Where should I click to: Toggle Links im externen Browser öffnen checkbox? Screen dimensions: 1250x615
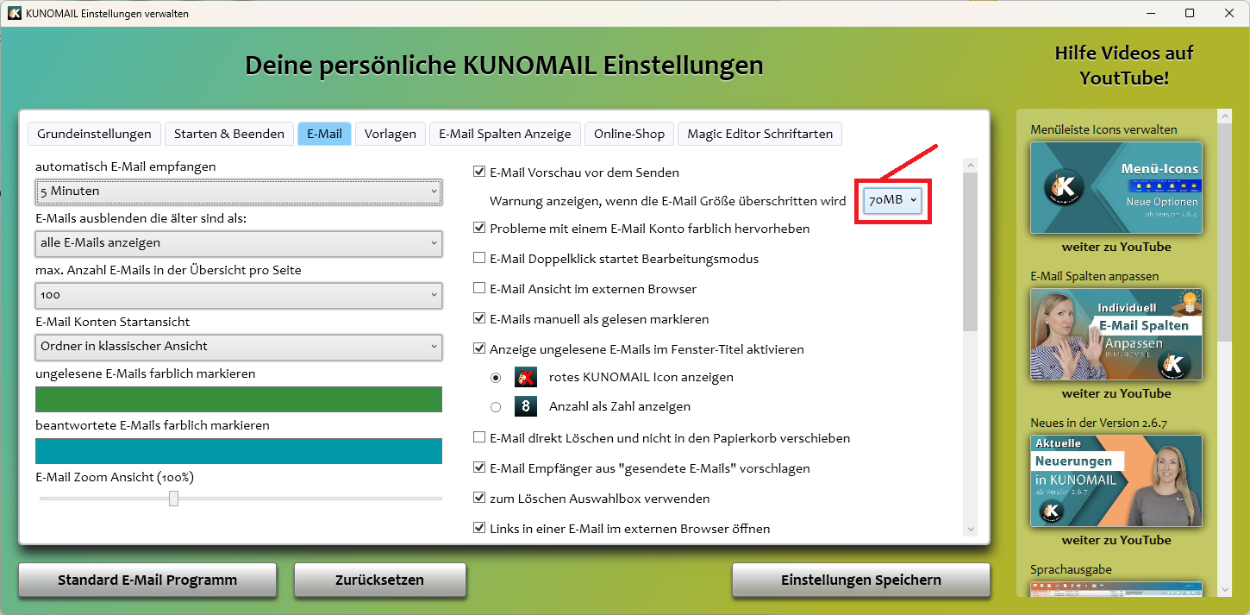coord(479,528)
